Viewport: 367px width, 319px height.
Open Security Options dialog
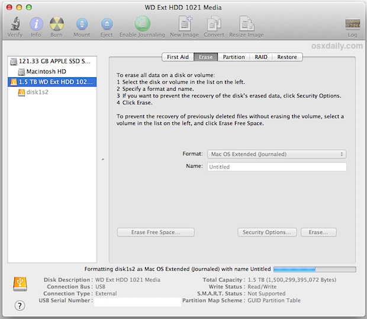(267, 232)
